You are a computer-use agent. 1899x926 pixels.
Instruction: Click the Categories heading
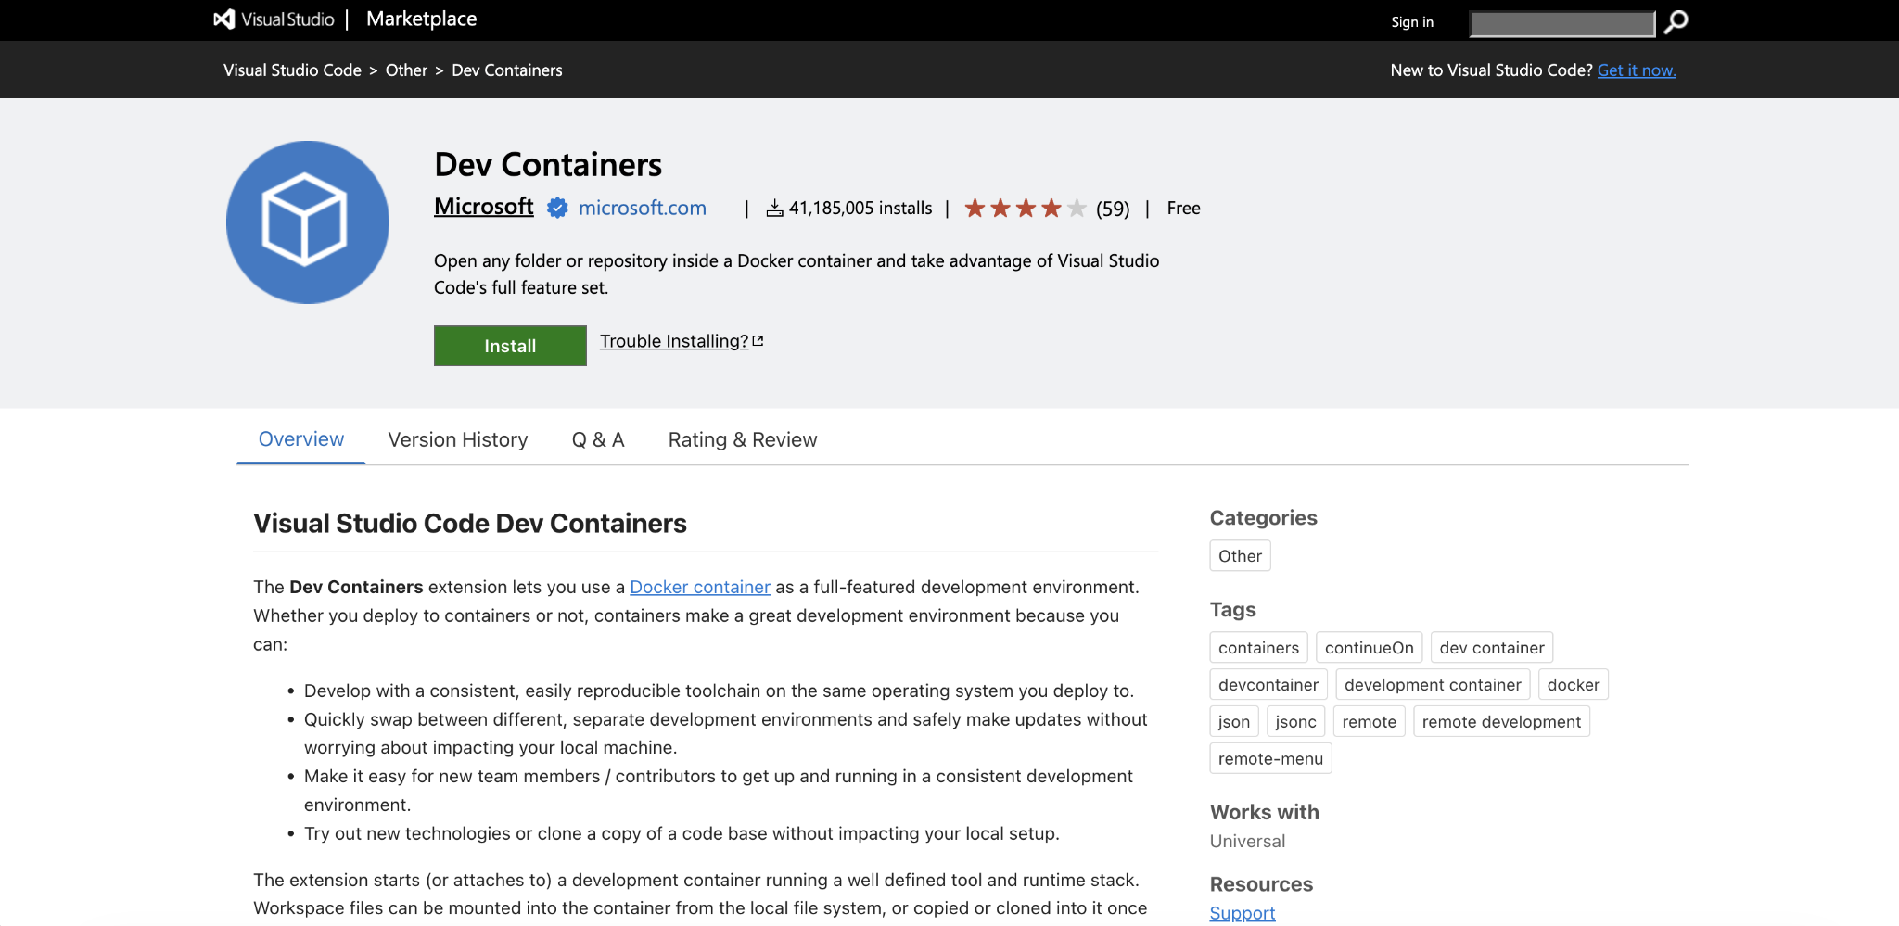click(x=1264, y=518)
